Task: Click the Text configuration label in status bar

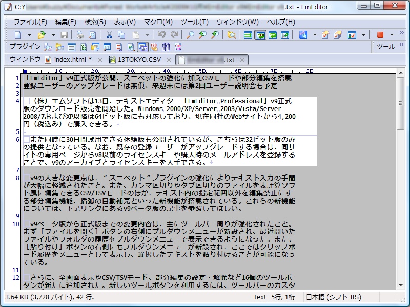Action: [x=260, y=297]
